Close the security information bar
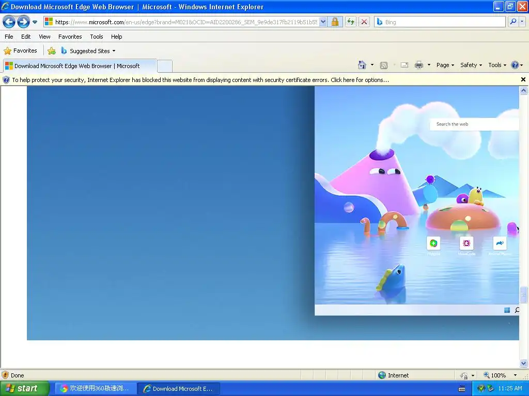The image size is (529, 396). pos(523,80)
